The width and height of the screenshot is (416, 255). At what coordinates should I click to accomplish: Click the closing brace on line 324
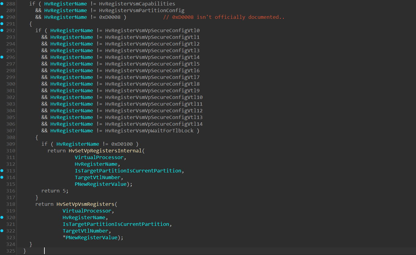pyautogui.click(x=31, y=244)
